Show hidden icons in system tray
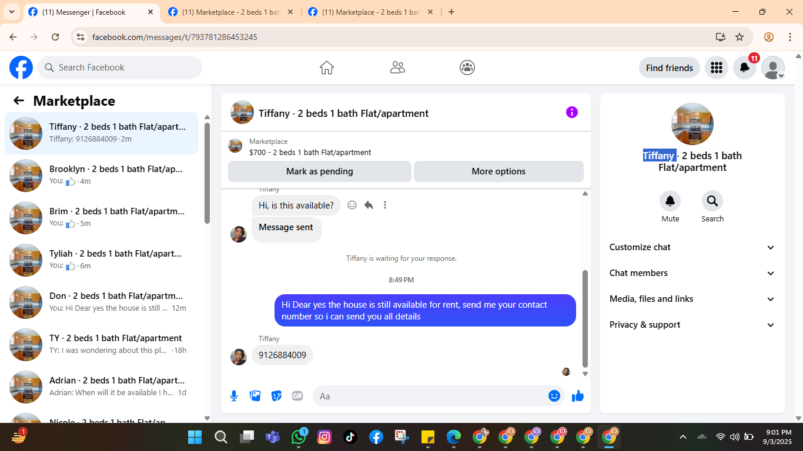 [x=682, y=437]
